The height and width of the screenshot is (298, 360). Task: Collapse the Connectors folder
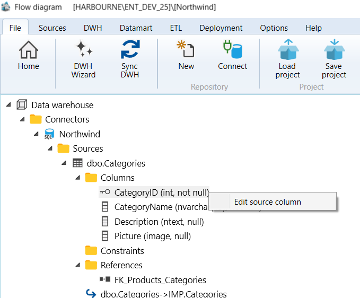(22, 119)
